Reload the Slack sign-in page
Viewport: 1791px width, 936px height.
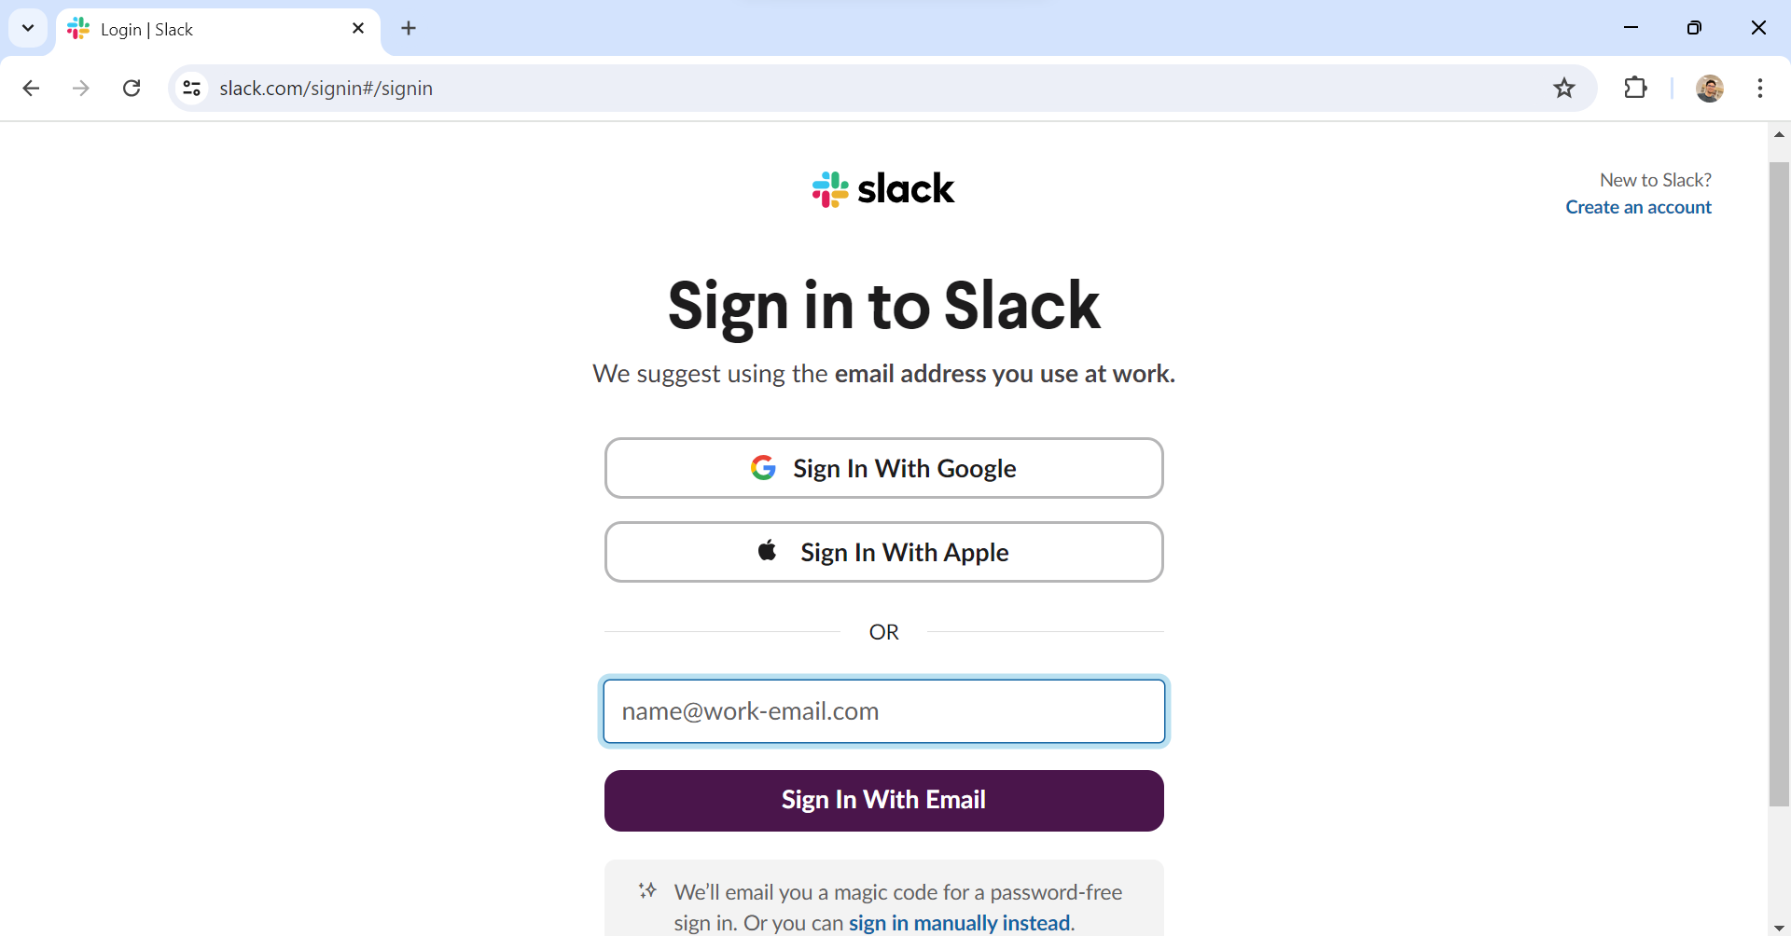point(132,88)
